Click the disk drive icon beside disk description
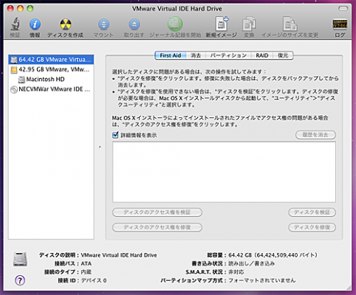The image size is (356, 295). tap(20, 259)
